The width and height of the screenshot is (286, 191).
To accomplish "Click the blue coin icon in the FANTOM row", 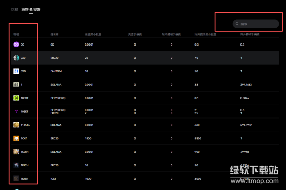I will tap(16, 71).
